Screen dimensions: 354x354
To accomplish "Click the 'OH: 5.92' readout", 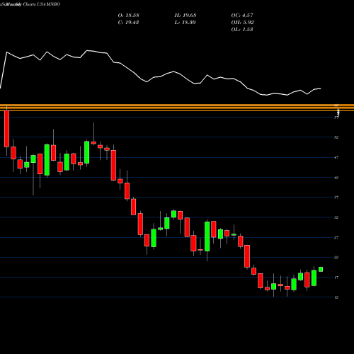I will coord(242,23).
